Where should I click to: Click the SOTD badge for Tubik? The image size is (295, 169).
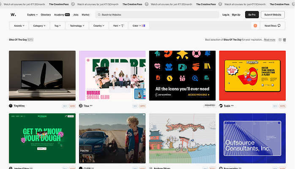(282, 106)
